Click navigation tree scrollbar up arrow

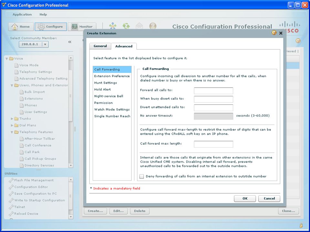[x=71, y=58]
